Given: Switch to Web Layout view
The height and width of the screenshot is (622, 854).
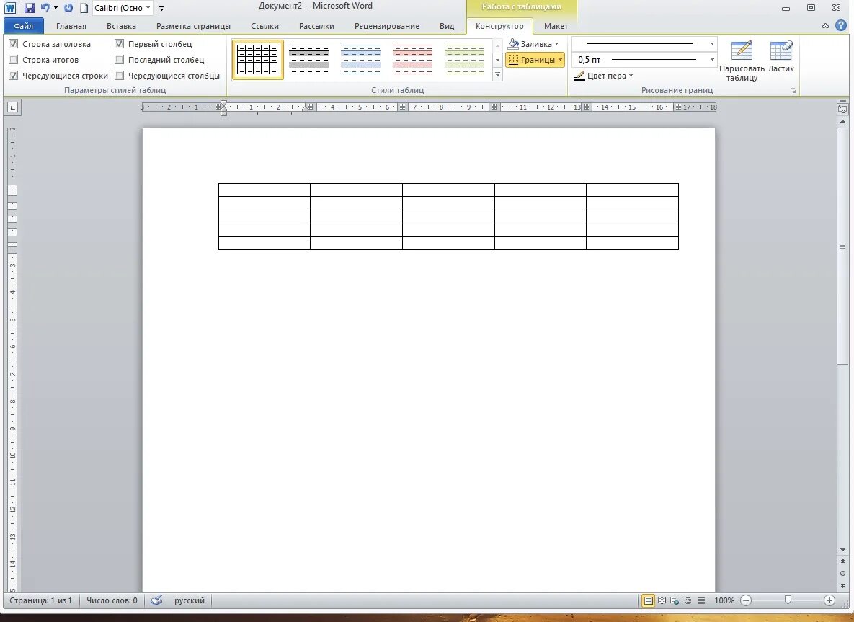Looking at the screenshot, I should pyautogui.click(x=675, y=601).
